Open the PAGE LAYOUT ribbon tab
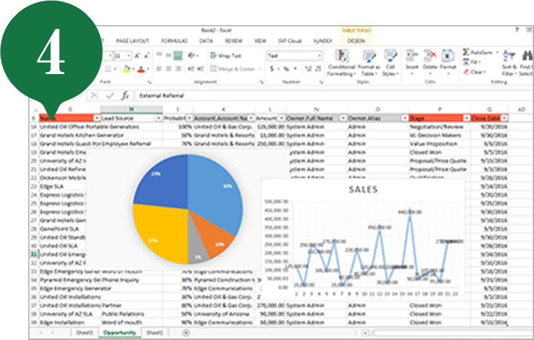The height and width of the screenshot is (340, 534). [x=132, y=41]
